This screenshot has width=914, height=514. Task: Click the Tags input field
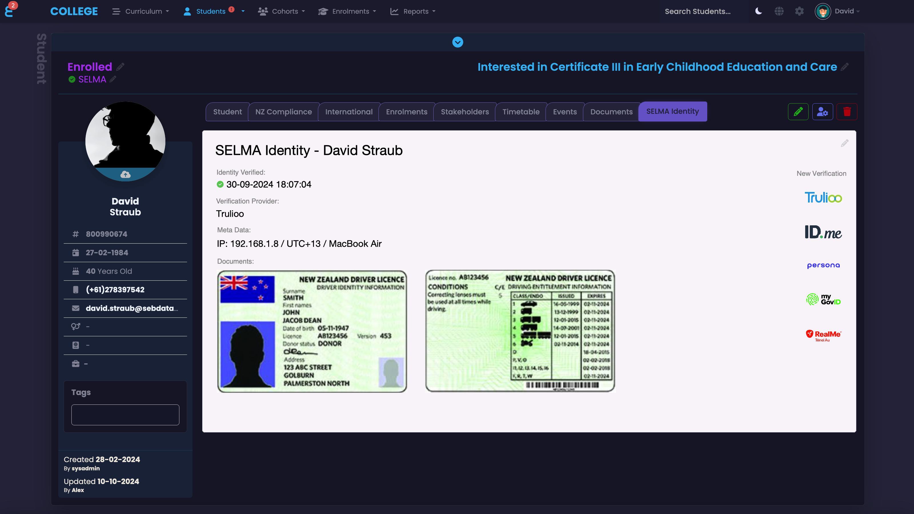coord(125,414)
